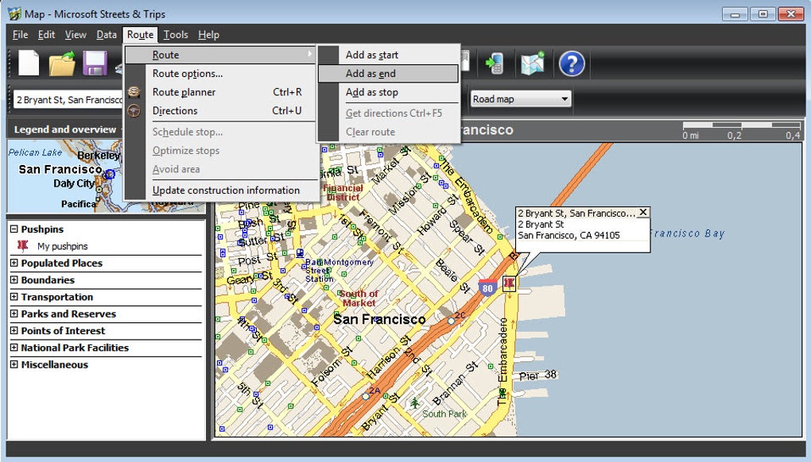Close the open Route menu in menu bar

[140, 35]
